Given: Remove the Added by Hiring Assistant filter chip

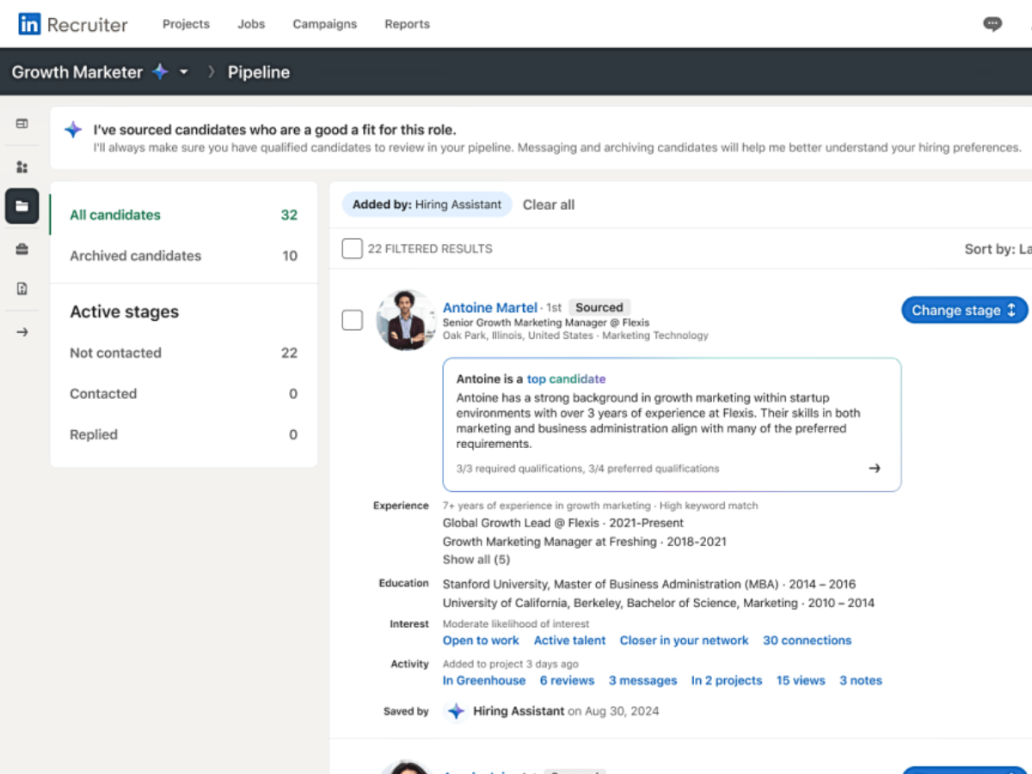Looking at the screenshot, I should pos(427,205).
